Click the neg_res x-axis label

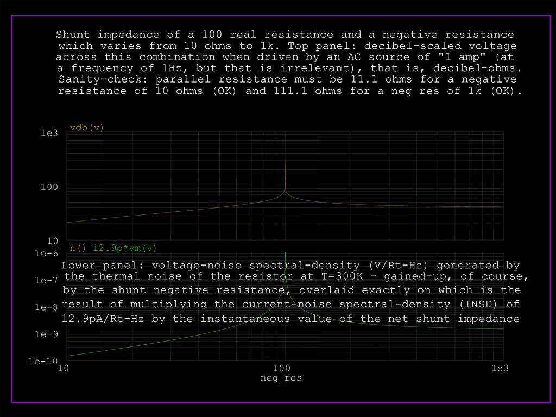point(281,378)
